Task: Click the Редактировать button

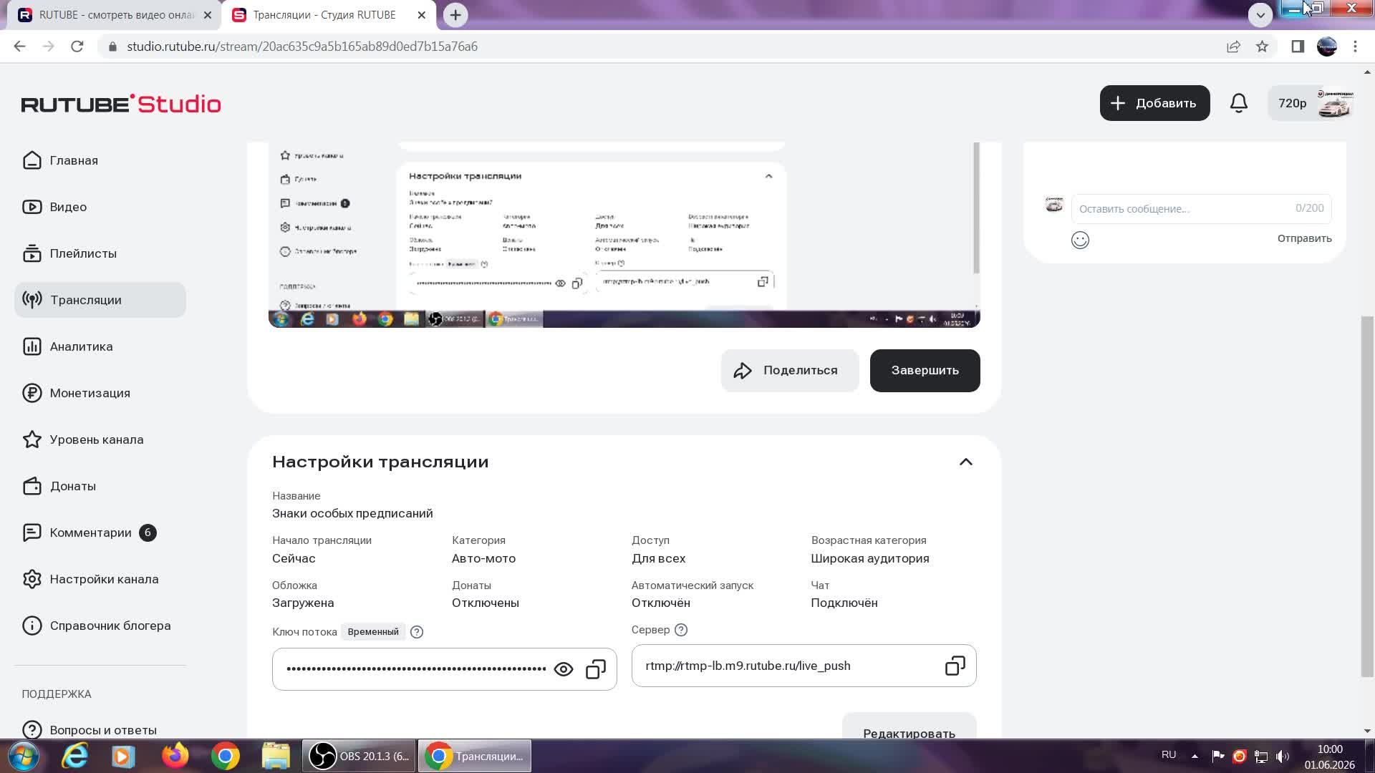Action: (909, 726)
